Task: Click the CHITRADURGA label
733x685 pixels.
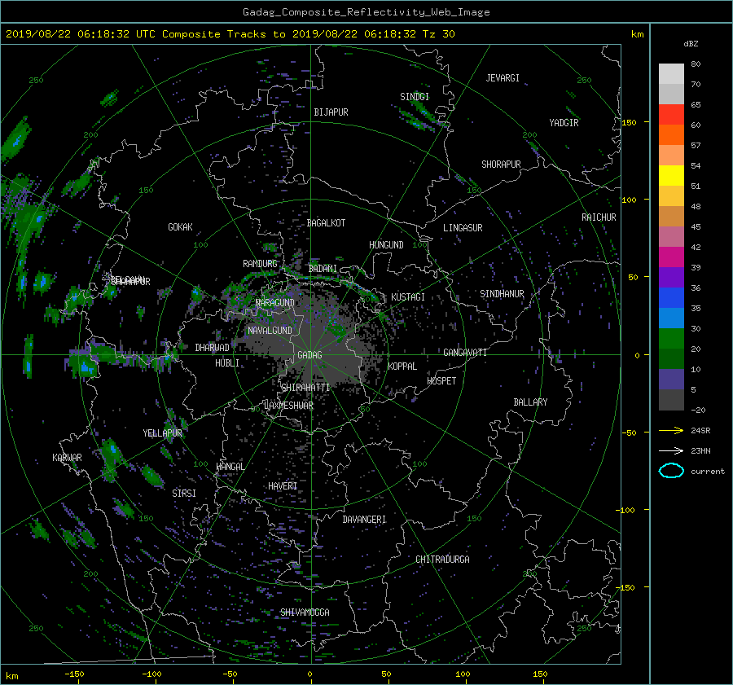Action: [x=442, y=560]
